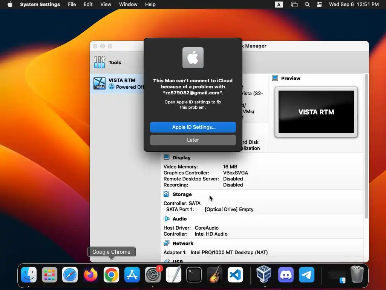Click the Recording Disabled value
Viewport: 386px width, 290px height.
(x=233, y=185)
